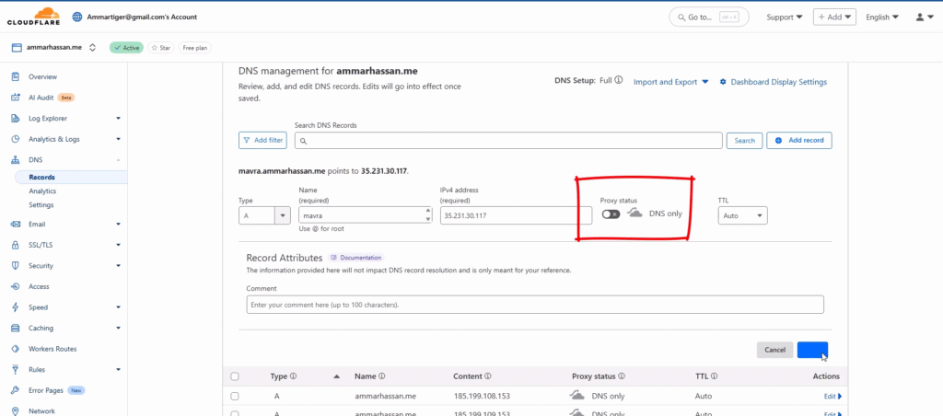Click the Cancel button
Screen dimensions: 943x416
774,350
